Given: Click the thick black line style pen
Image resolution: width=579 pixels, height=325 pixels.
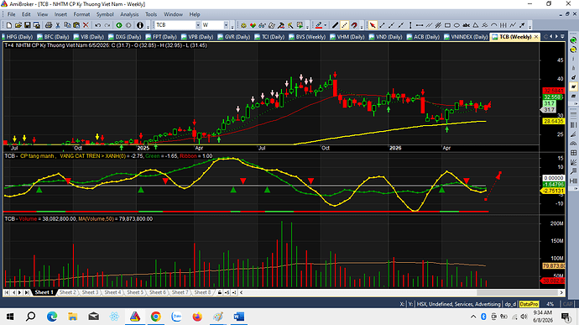Looking at the screenshot, I should coord(336,25).
